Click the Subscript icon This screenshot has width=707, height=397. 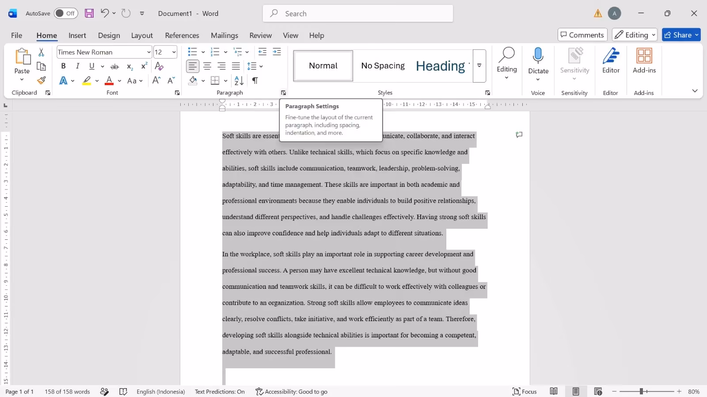pyautogui.click(x=129, y=66)
